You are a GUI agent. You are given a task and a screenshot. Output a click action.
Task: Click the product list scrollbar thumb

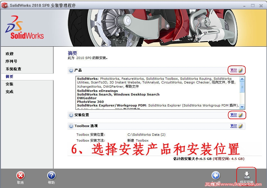click(242, 87)
